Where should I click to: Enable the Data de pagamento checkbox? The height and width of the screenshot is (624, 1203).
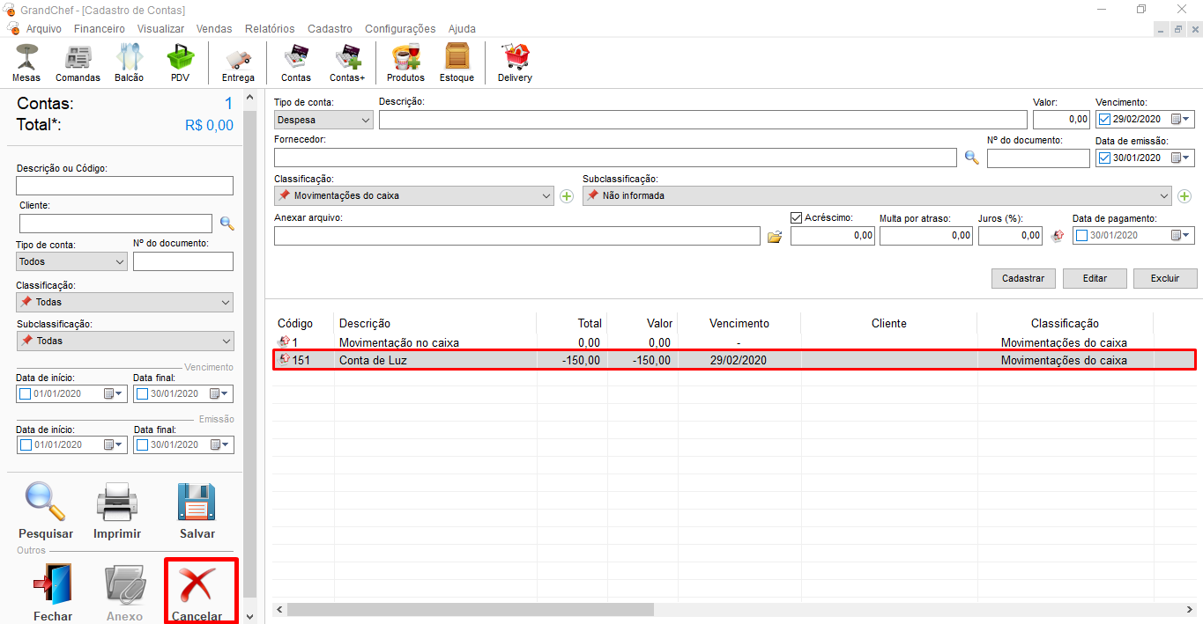point(1081,236)
